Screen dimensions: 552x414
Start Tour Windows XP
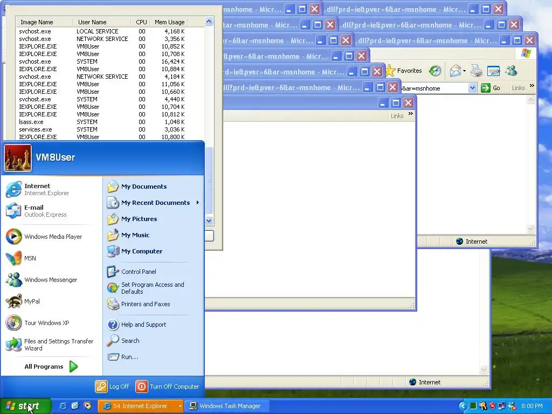(x=38, y=323)
